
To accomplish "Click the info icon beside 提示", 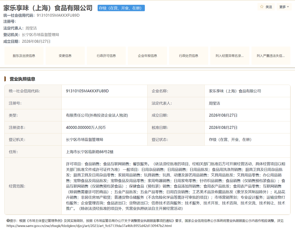I will coord(8,221).
